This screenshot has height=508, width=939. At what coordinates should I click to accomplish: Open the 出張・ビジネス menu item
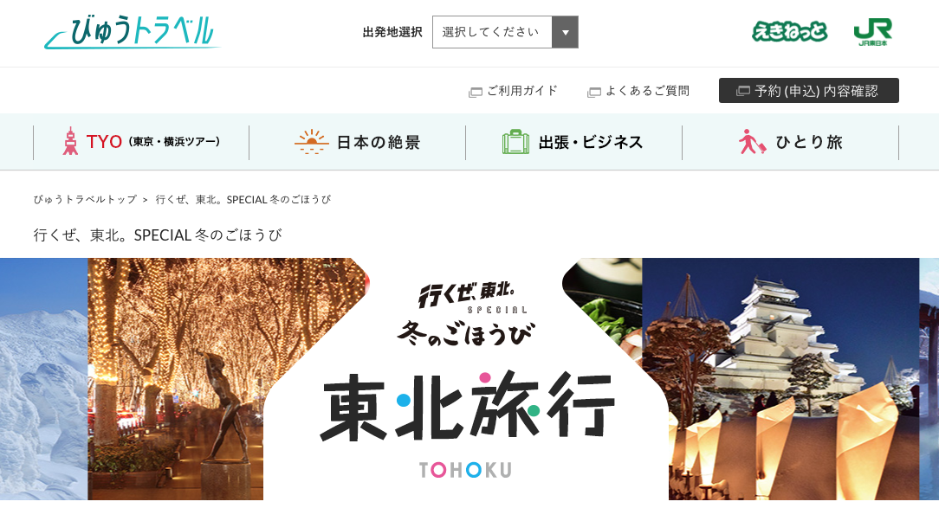573,142
